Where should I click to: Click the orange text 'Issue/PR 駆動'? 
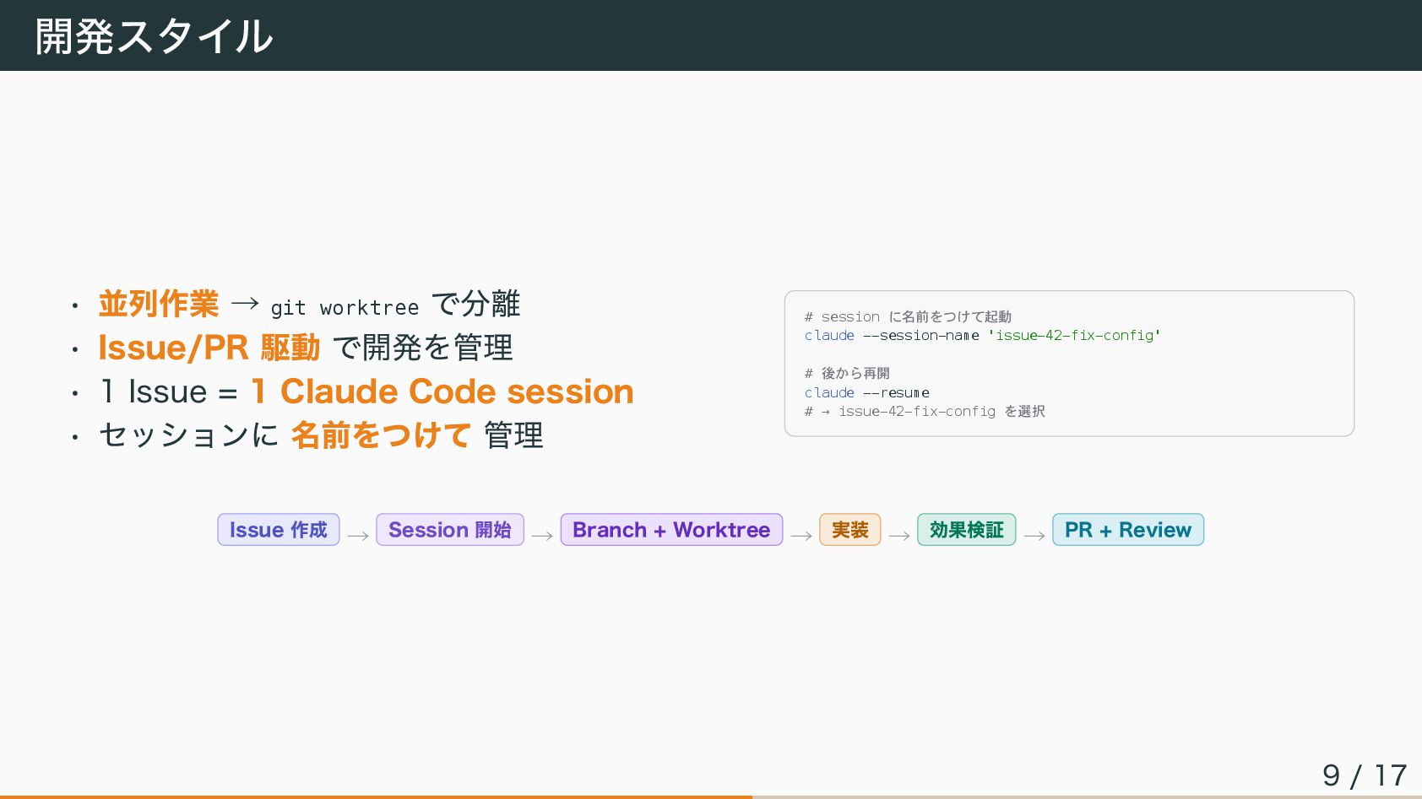point(209,348)
